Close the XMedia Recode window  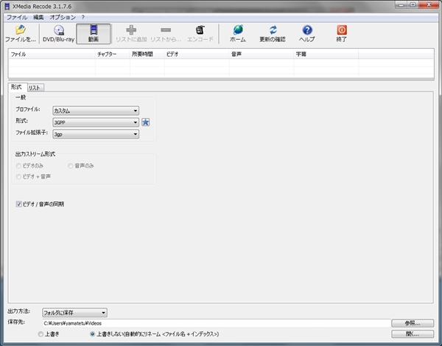429,5
